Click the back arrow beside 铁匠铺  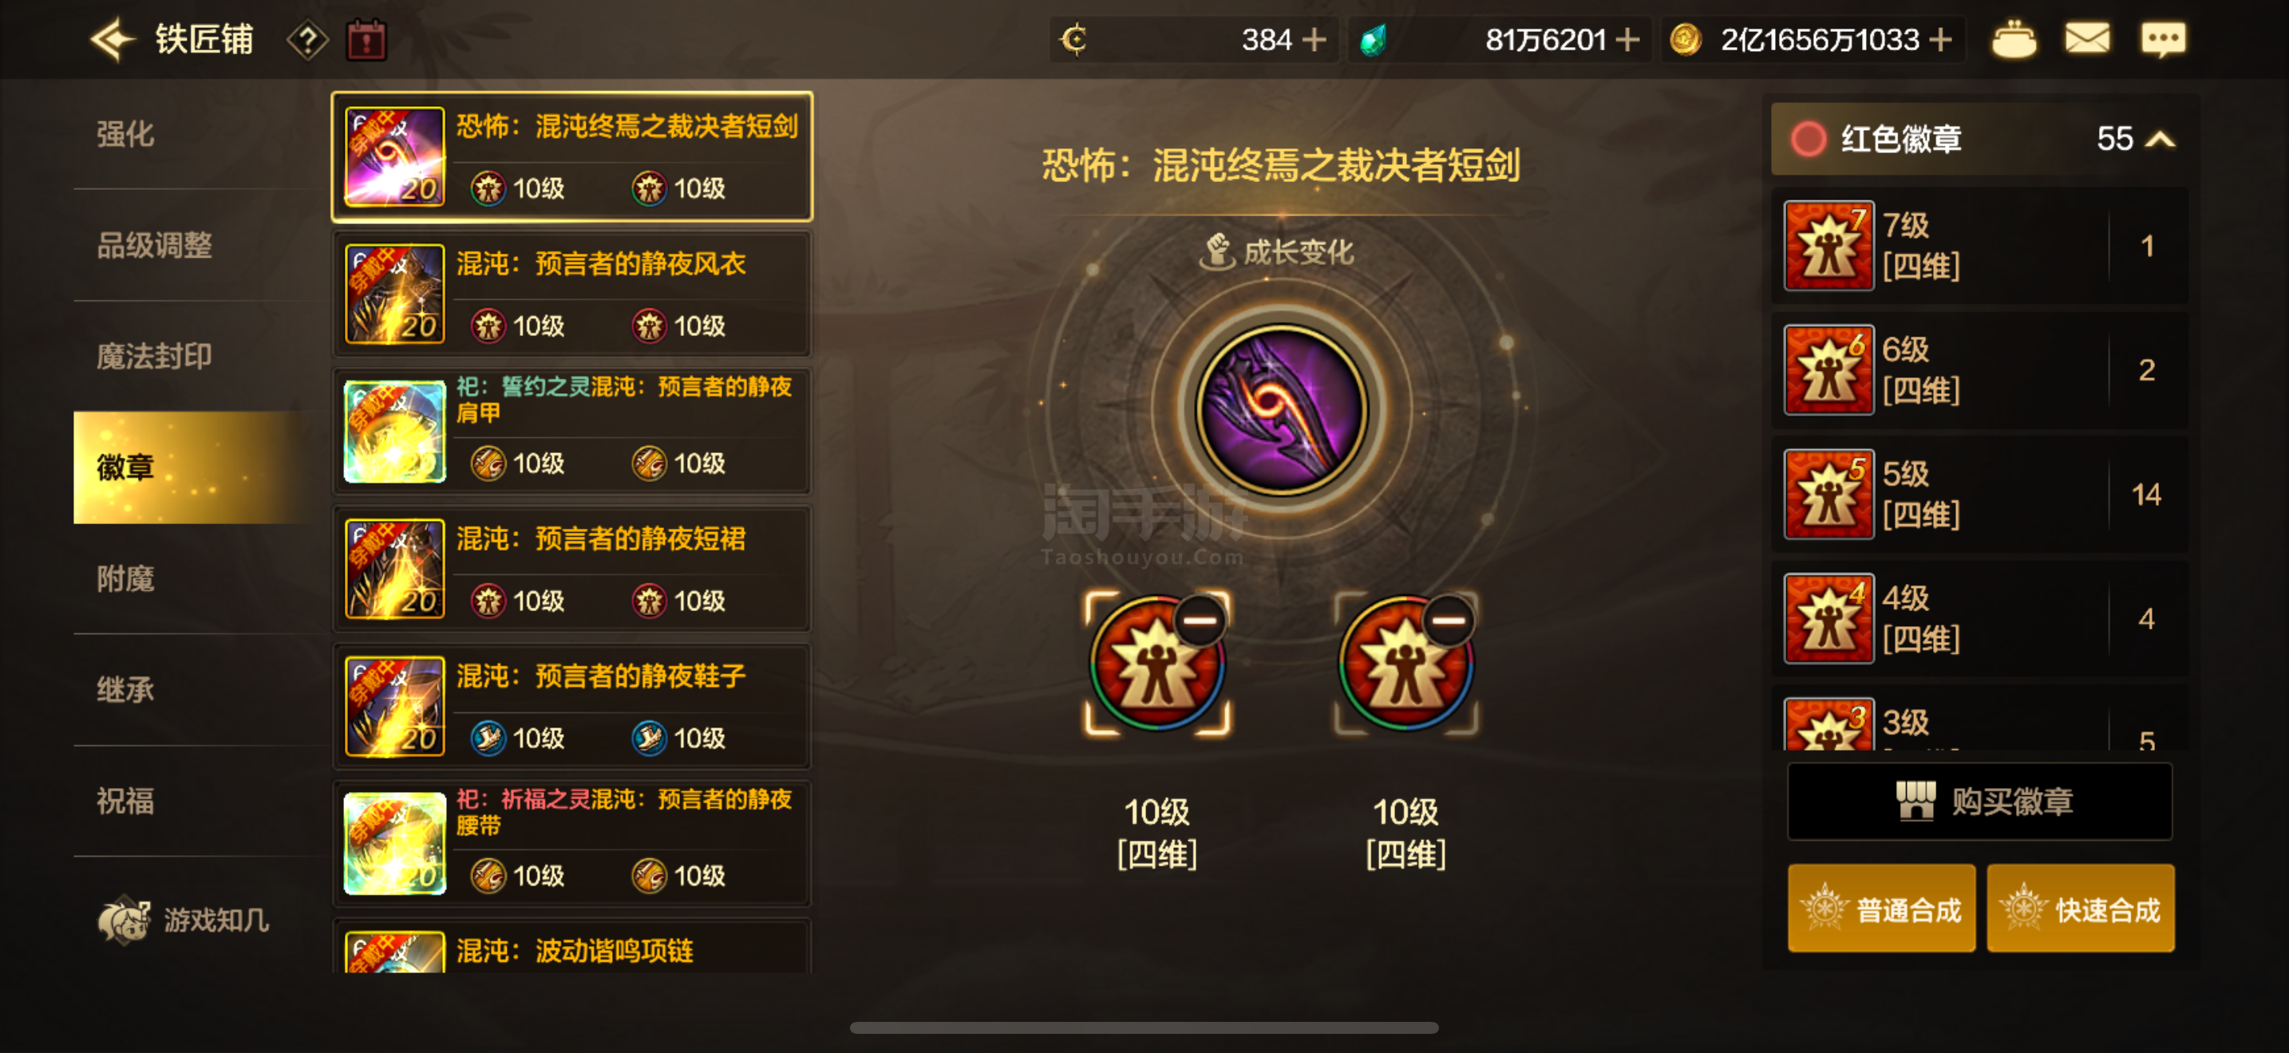click(x=113, y=40)
